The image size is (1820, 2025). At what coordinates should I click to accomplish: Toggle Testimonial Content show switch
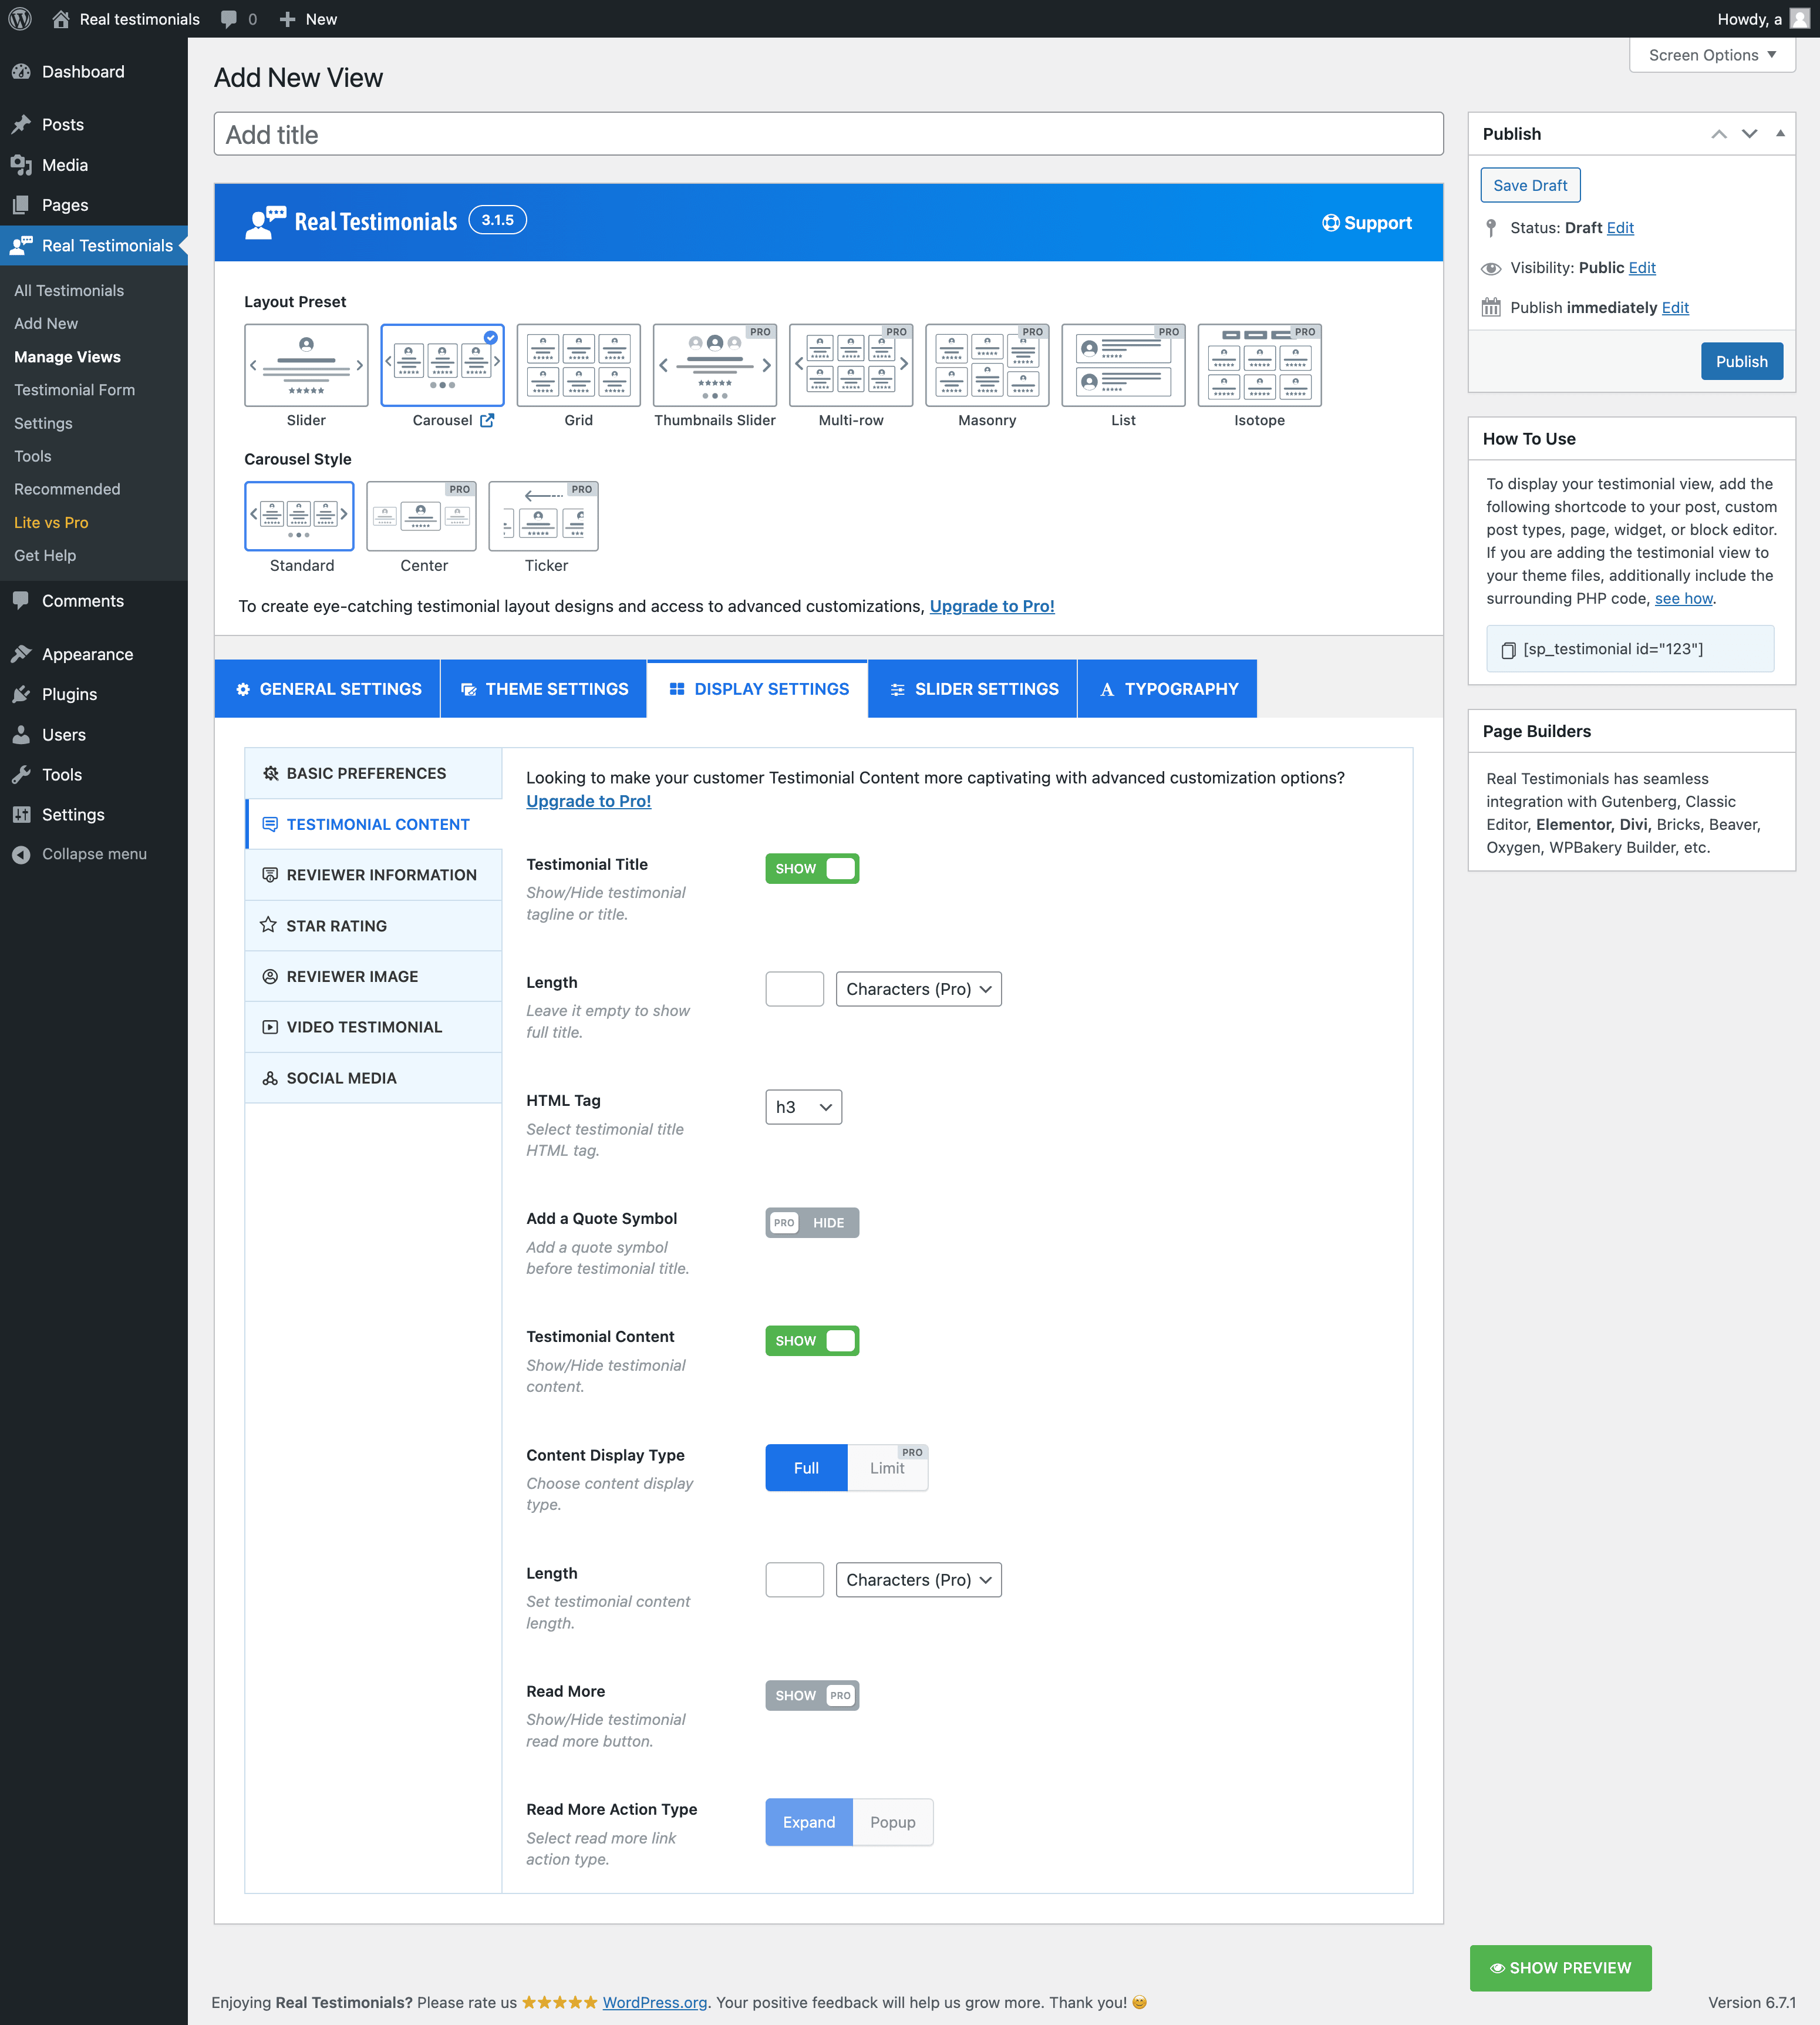click(811, 1341)
